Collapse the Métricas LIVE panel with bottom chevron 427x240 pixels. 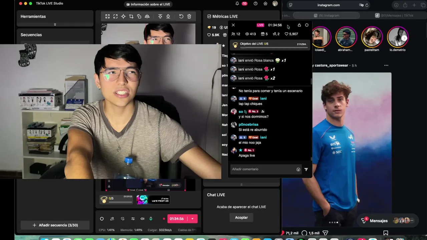(241, 185)
